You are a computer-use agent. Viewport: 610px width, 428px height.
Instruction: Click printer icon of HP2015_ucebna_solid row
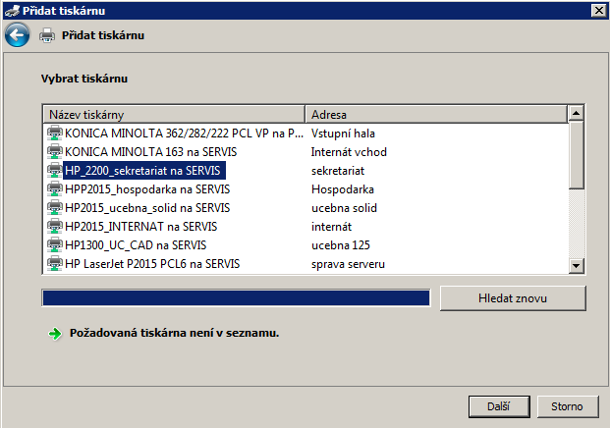point(54,207)
